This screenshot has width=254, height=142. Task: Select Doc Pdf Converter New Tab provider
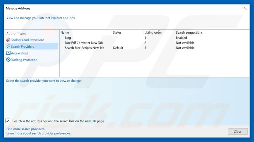84,43
